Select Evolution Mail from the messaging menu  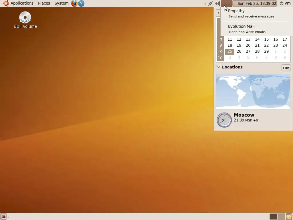tap(257, 29)
